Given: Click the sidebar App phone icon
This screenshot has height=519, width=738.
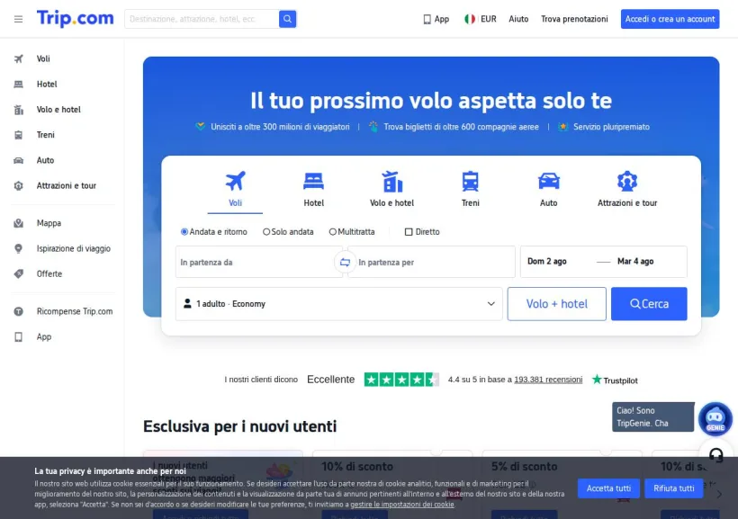Looking at the screenshot, I should coord(18,337).
